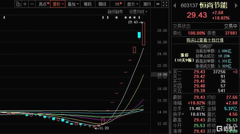Zoom in chart with plus button
240x134 pixels.
click(x=25, y=4)
